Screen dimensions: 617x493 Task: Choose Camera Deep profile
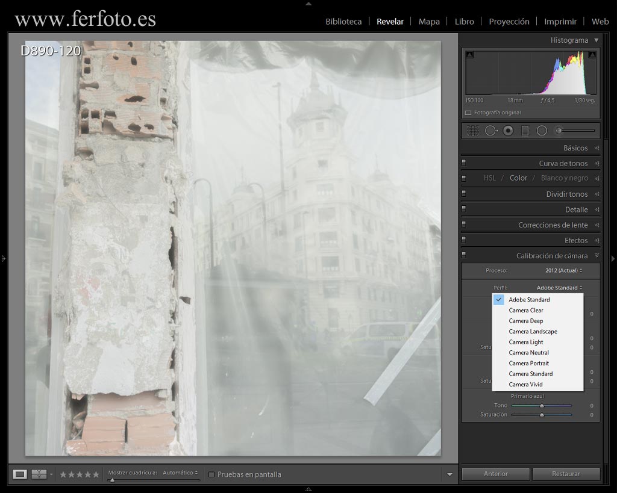[x=537, y=321]
